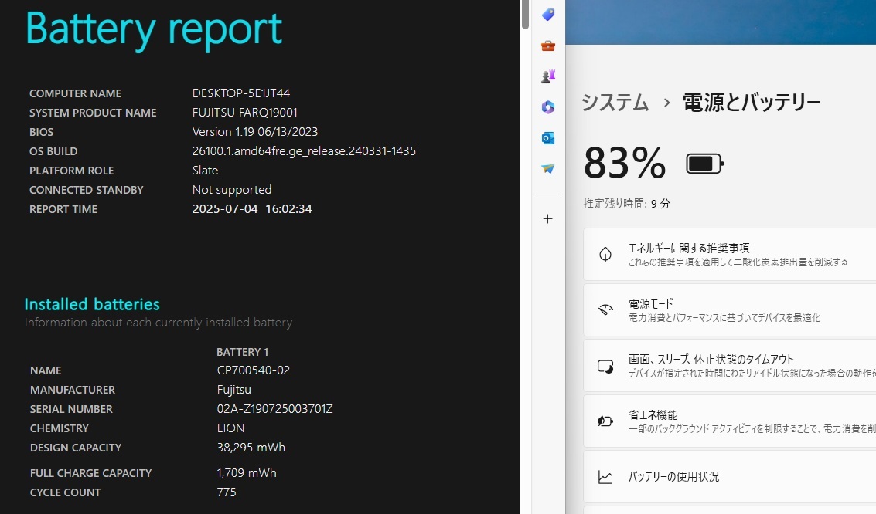This screenshot has width=876, height=514.
Task: Click the power mode gauge icon
Action: pos(605,310)
